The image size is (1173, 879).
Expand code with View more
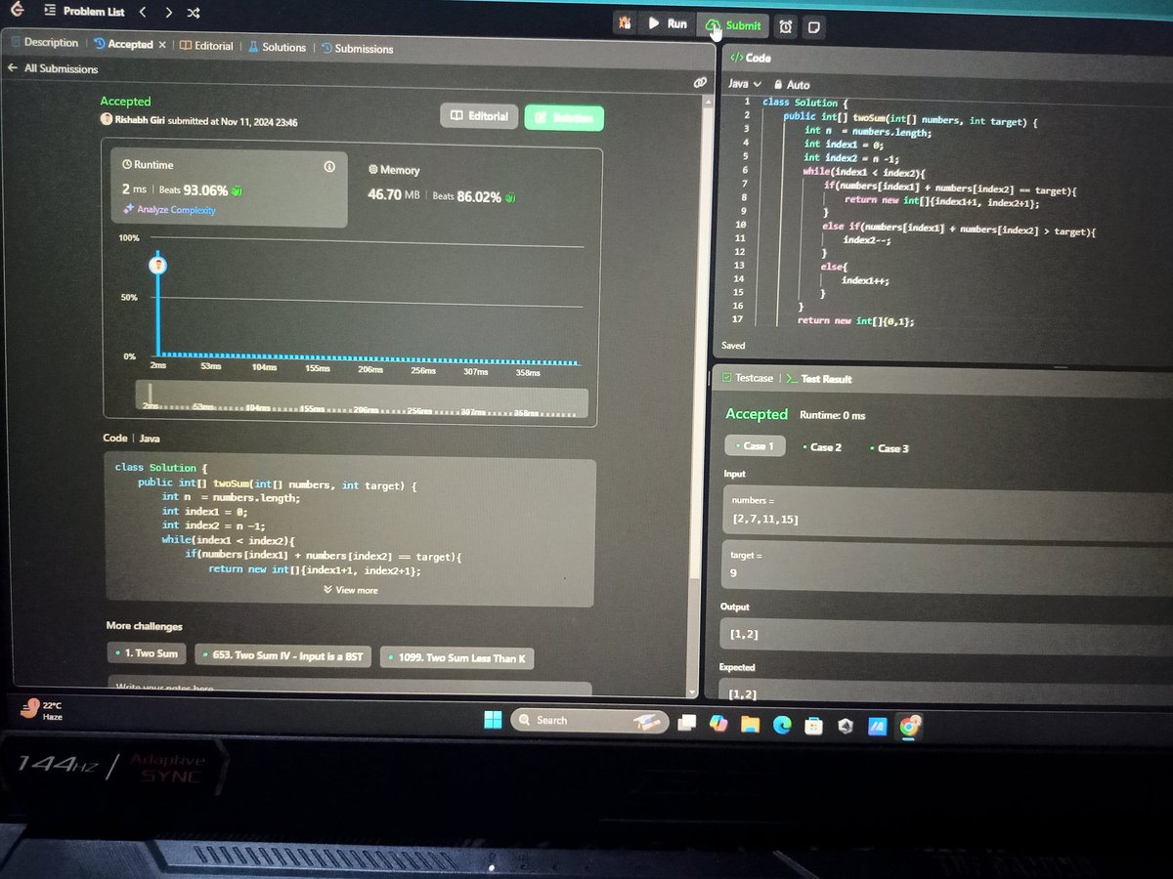pyautogui.click(x=350, y=589)
